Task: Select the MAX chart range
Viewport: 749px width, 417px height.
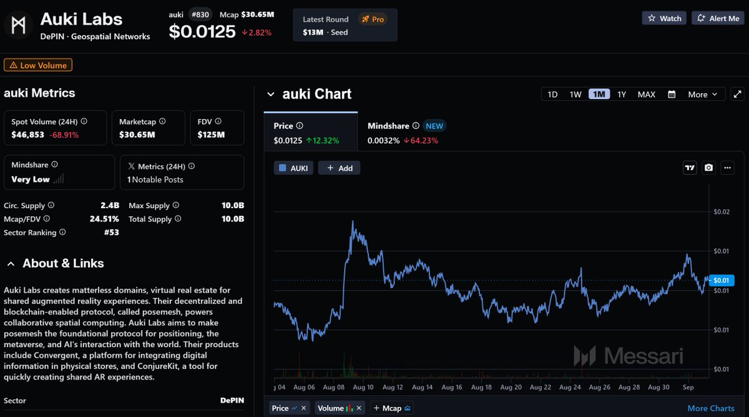Action: tap(647, 94)
